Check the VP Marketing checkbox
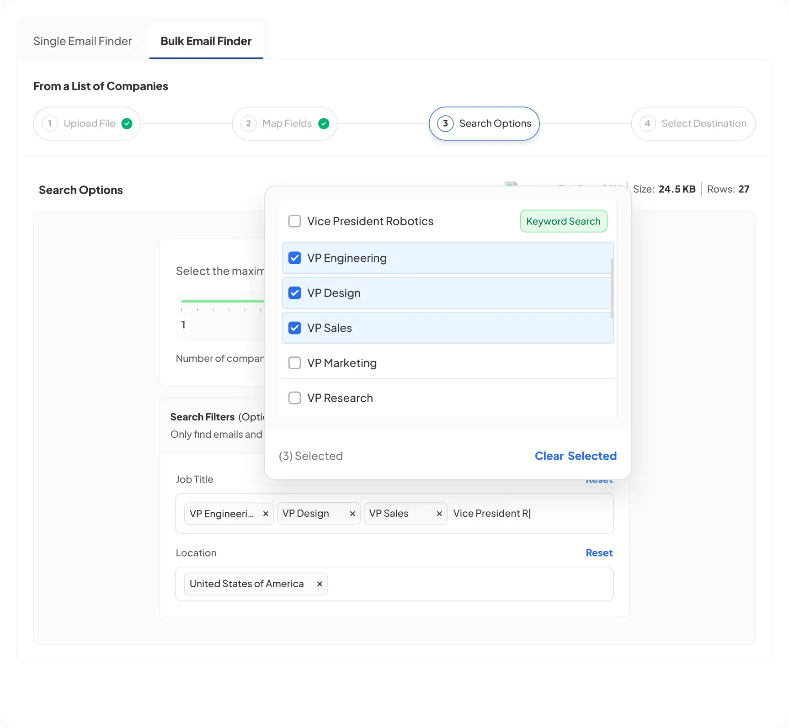 click(x=294, y=362)
